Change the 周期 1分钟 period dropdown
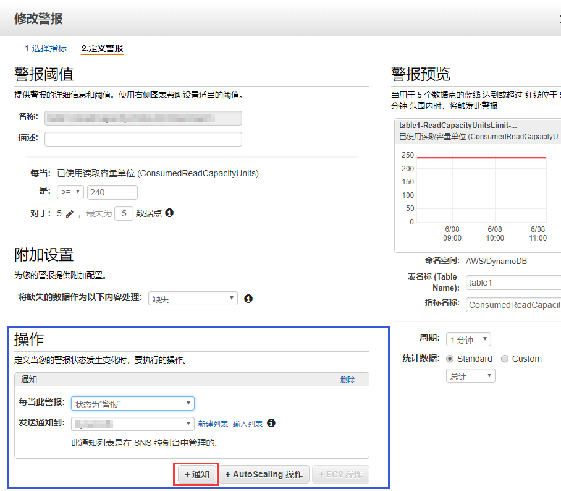The height and width of the screenshot is (491, 561). click(x=468, y=339)
